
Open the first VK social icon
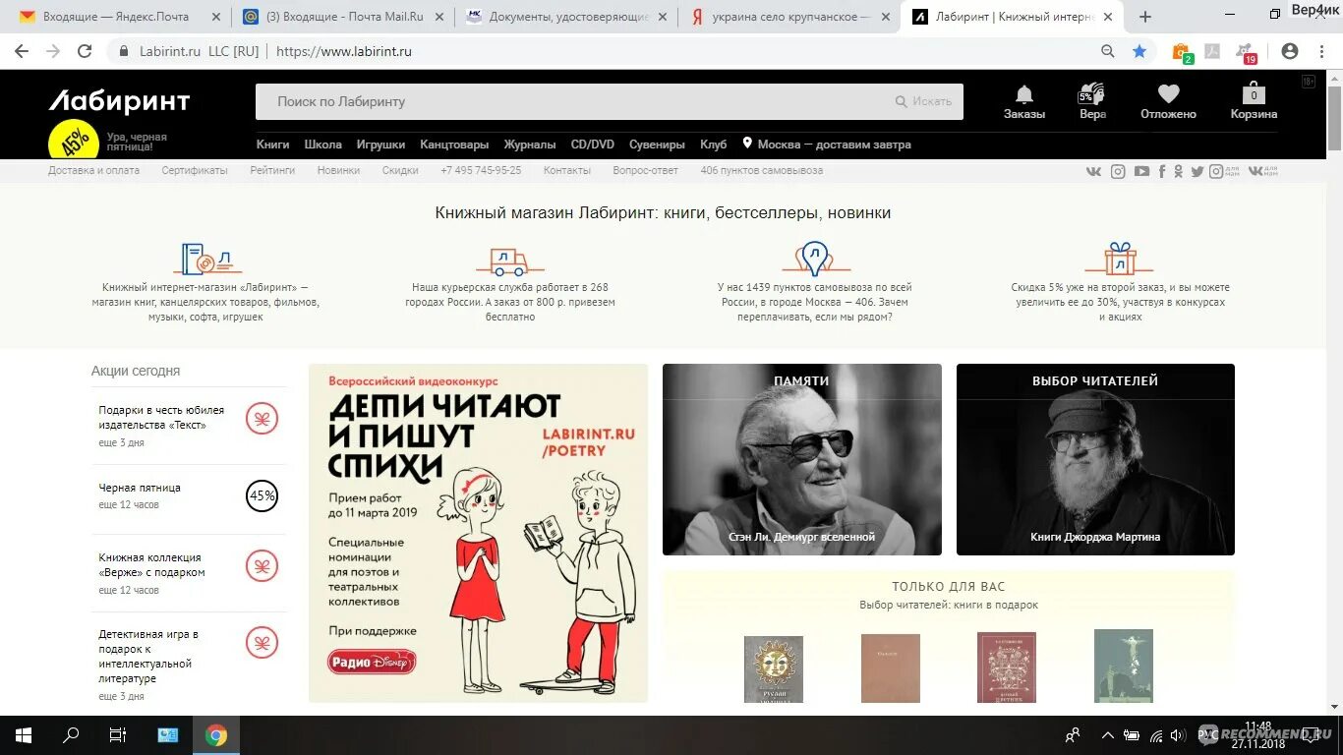pyautogui.click(x=1093, y=171)
